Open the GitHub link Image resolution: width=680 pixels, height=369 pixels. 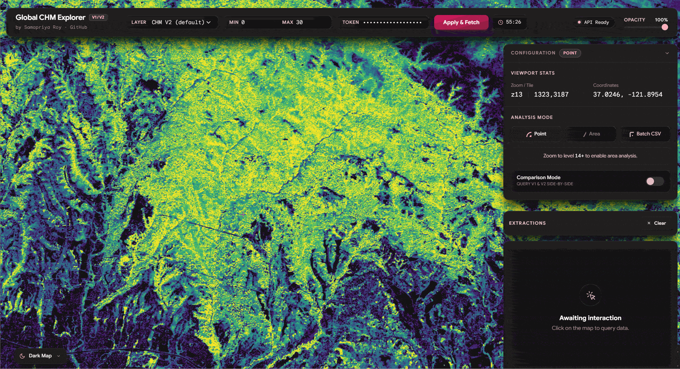click(79, 27)
